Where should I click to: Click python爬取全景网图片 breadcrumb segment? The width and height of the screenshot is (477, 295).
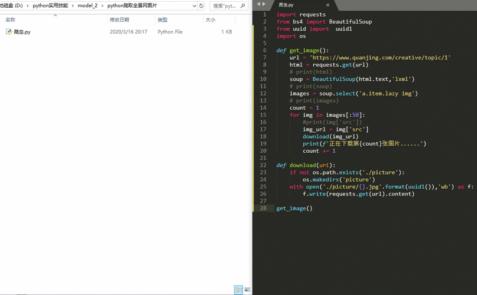pyautogui.click(x=132, y=6)
